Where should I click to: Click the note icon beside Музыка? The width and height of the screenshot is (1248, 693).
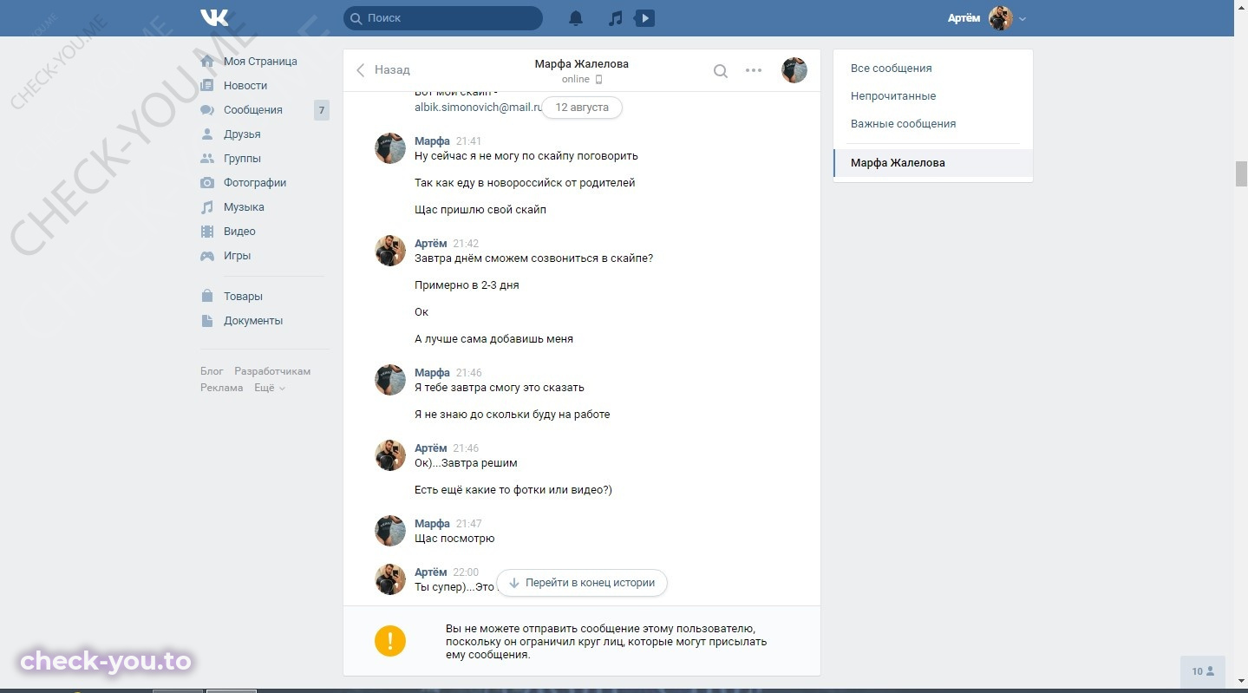pyautogui.click(x=207, y=207)
